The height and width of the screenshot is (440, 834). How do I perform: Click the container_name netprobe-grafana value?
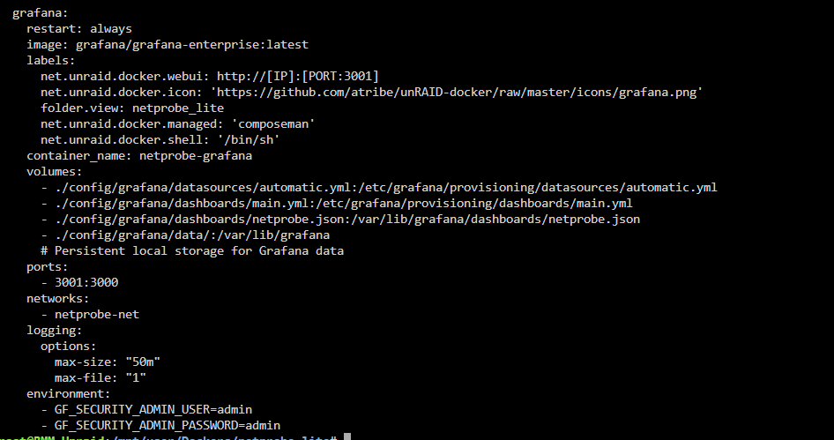tap(196, 156)
